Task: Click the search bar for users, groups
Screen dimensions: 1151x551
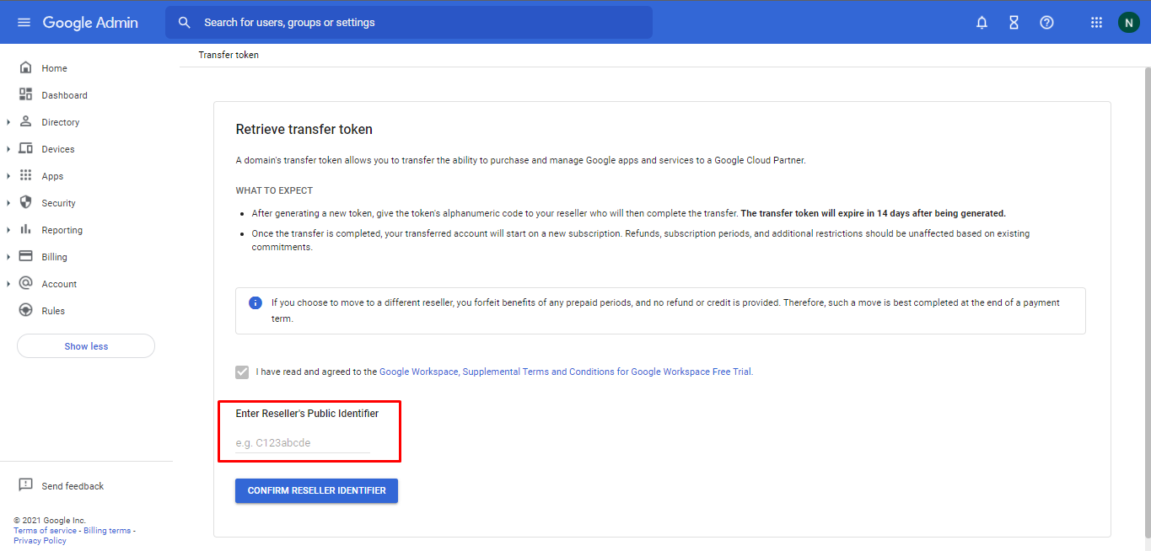Action: (x=409, y=23)
